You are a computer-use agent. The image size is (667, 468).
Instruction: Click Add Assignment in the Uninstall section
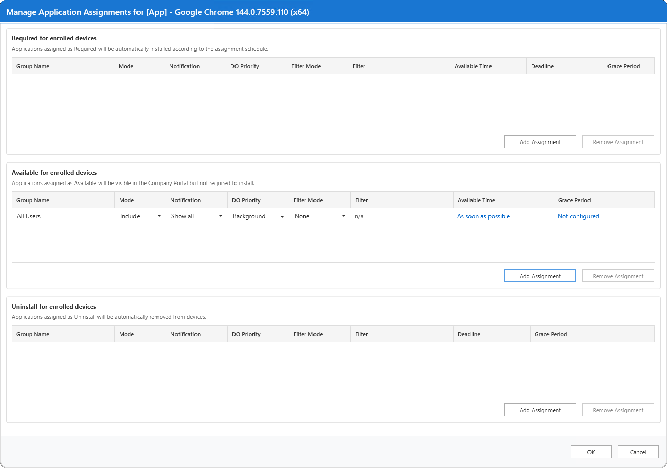(540, 410)
